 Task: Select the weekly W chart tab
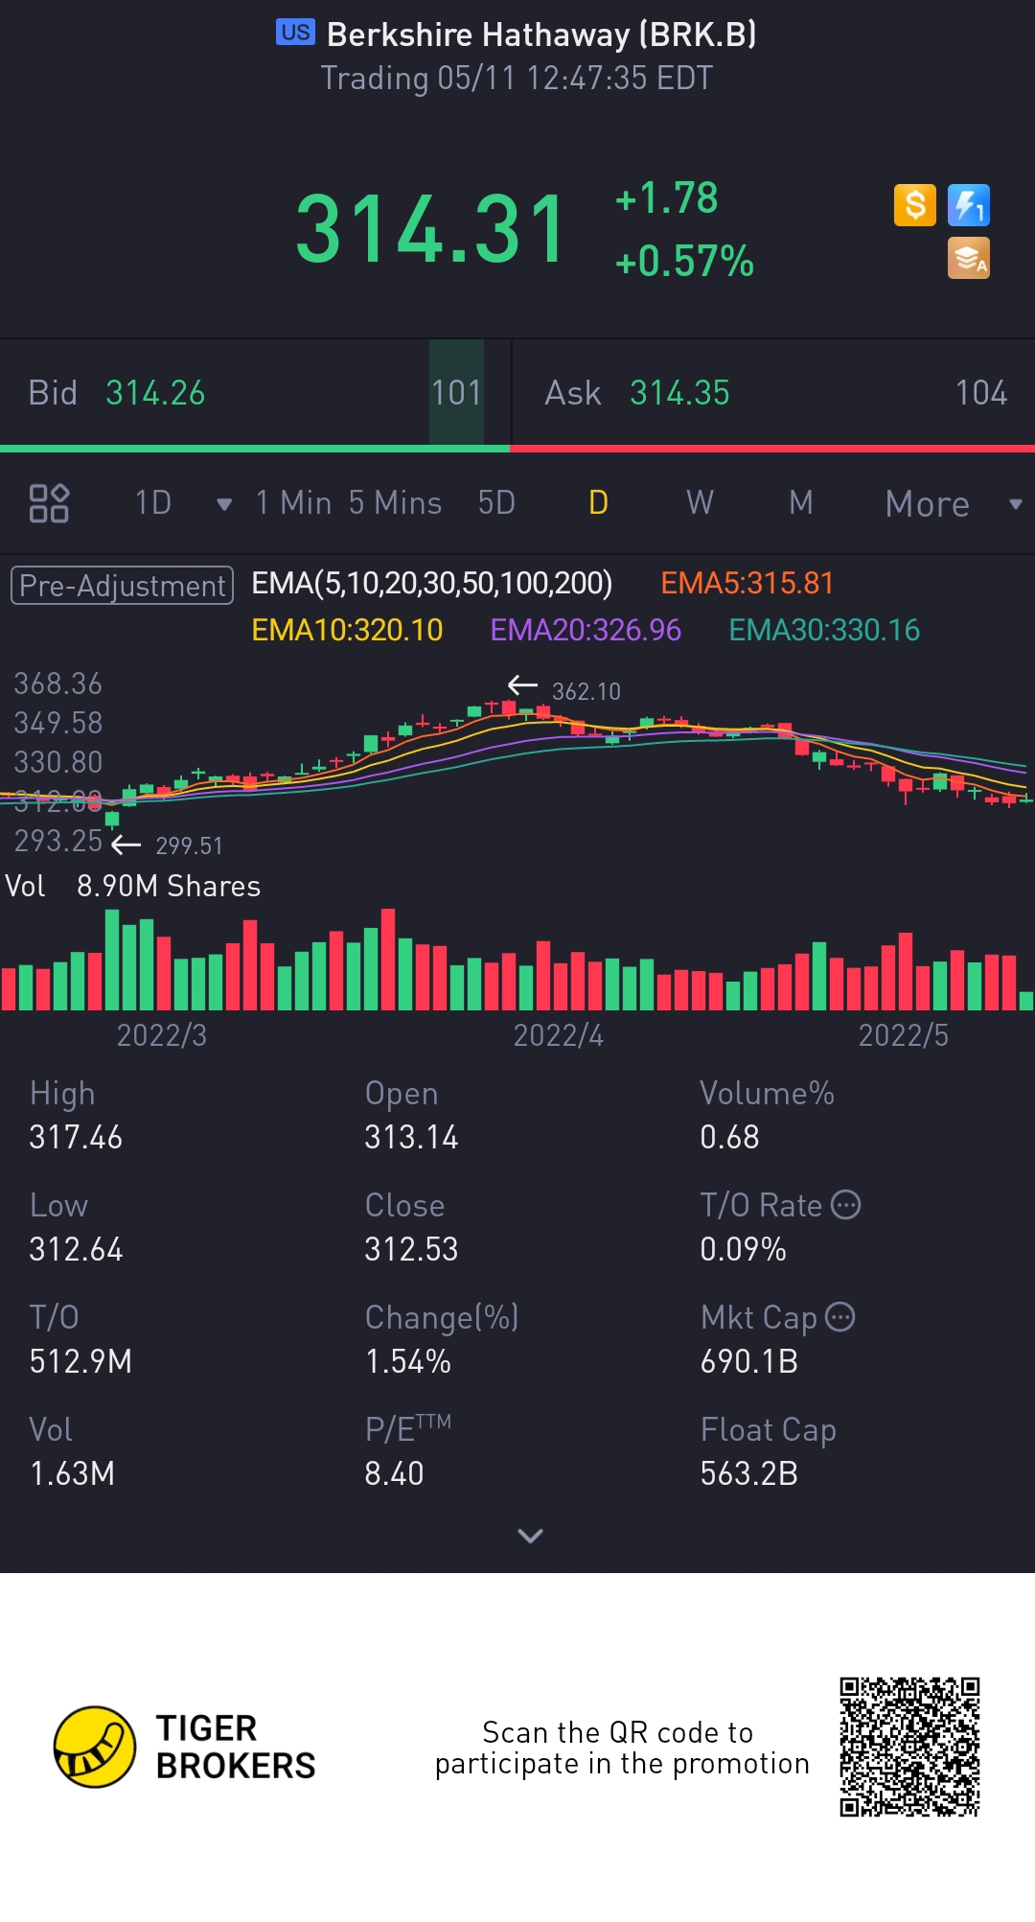click(x=700, y=502)
